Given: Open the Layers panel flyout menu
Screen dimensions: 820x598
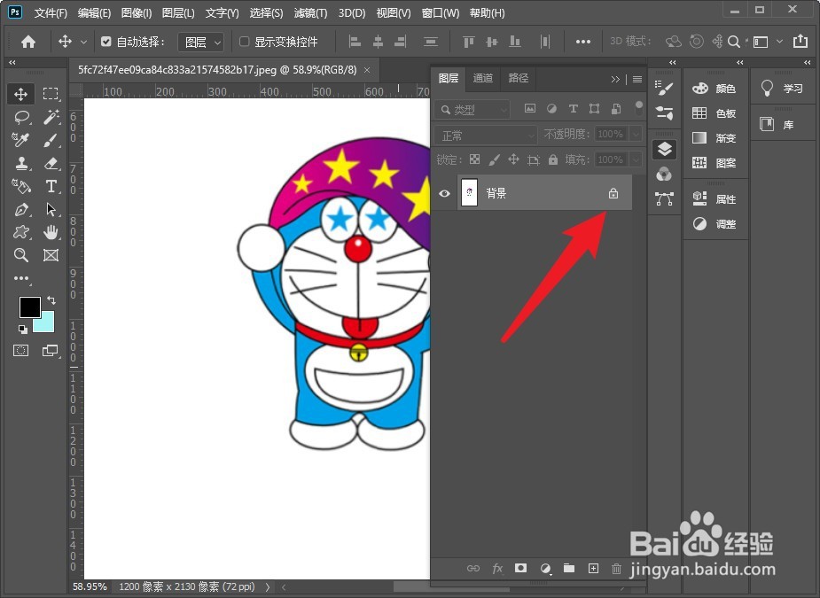Looking at the screenshot, I should pyautogui.click(x=637, y=79).
